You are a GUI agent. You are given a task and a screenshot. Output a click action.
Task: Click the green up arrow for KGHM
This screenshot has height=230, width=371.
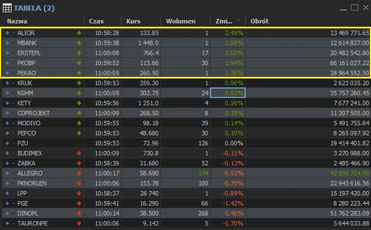(x=79, y=93)
